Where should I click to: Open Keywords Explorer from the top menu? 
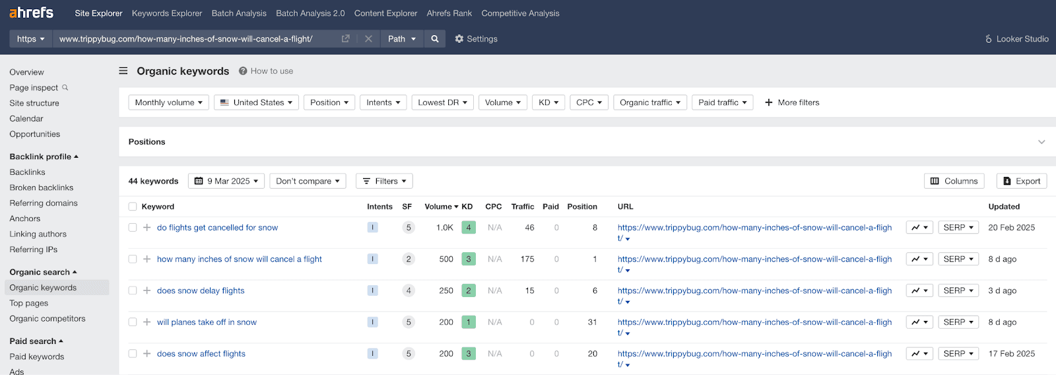tap(167, 13)
